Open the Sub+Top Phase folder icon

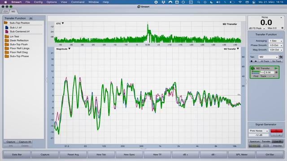[x=7, y=56]
